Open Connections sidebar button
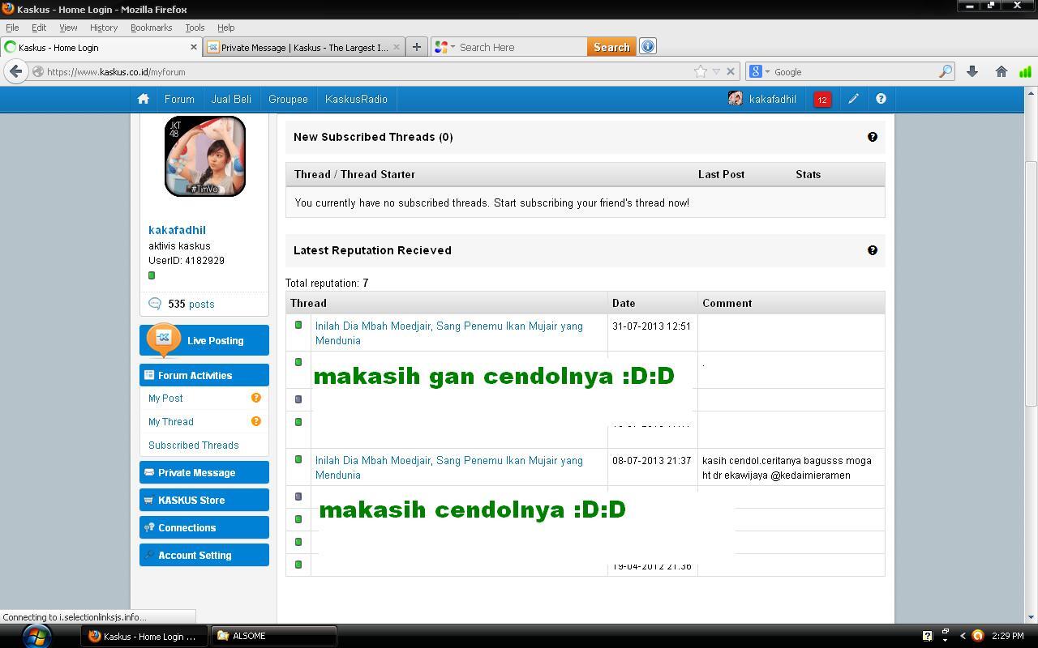The width and height of the screenshot is (1038, 648). [x=204, y=527]
